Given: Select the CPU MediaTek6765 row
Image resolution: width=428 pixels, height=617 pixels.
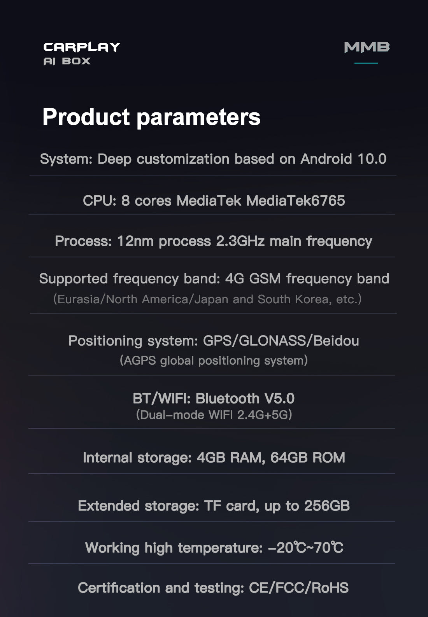Looking at the screenshot, I should [x=214, y=201].
